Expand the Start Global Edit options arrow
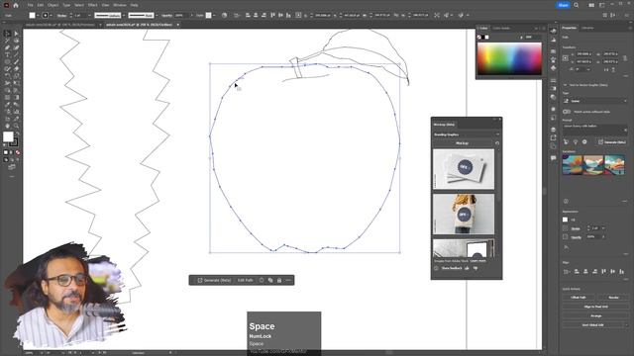This screenshot has width=634, height=356. (625, 325)
